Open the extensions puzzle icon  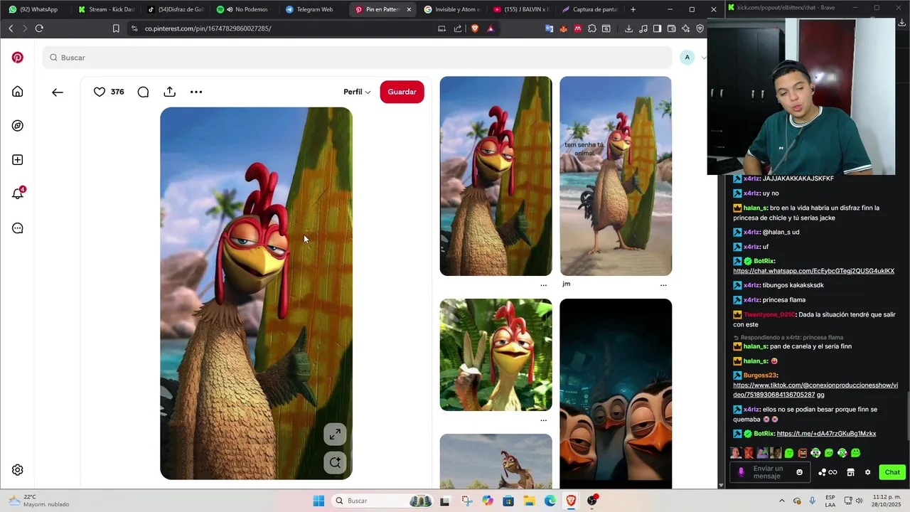click(592, 28)
